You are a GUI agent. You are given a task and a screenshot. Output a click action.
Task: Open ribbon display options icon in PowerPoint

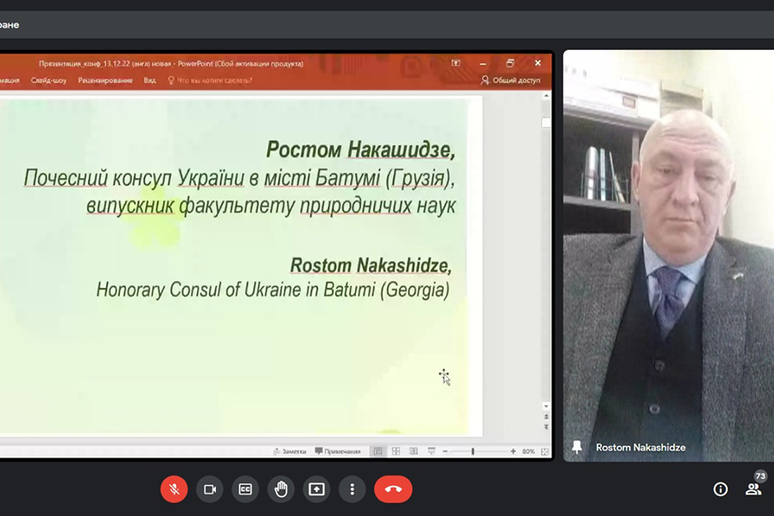456,63
